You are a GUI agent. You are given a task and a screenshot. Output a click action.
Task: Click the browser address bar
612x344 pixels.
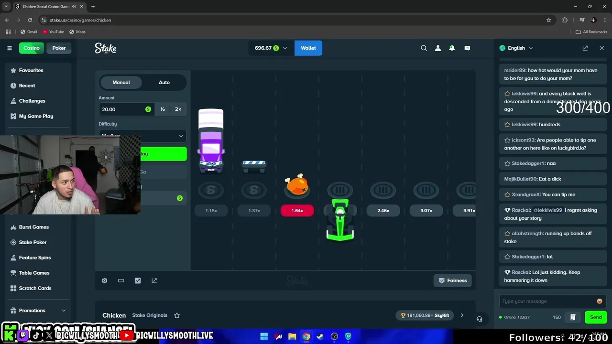296,20
